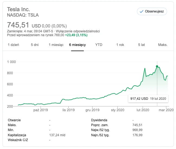Click the 137,24 mld value
176x149 pixels.
point(57,135)
